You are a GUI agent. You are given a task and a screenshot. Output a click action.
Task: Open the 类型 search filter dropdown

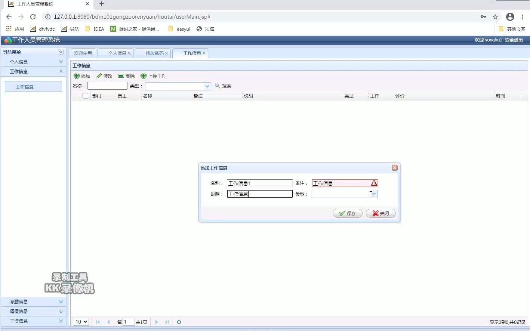click(x=207, y=86)
